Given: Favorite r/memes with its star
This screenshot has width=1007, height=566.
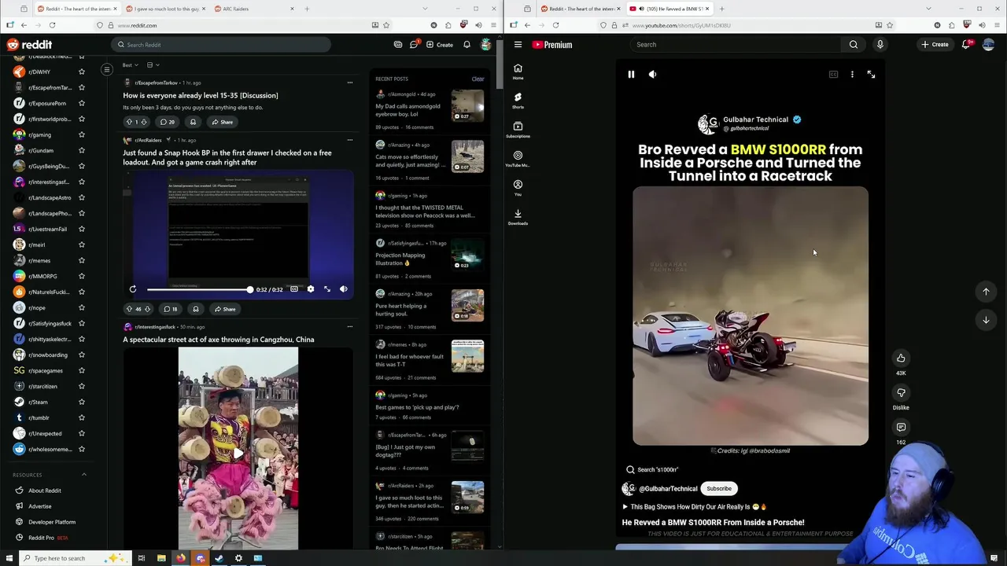Looking at the screenshot, I should [81, 260].
